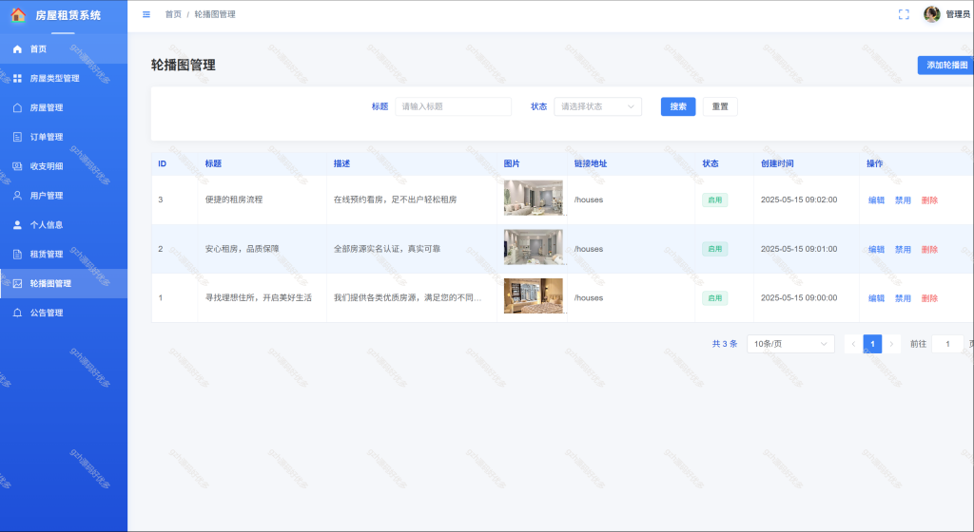This screenshot has width=974, height=532.
Task: Open the administrator avatar menu
Action: pyautogui.click(x=931, y=14)
